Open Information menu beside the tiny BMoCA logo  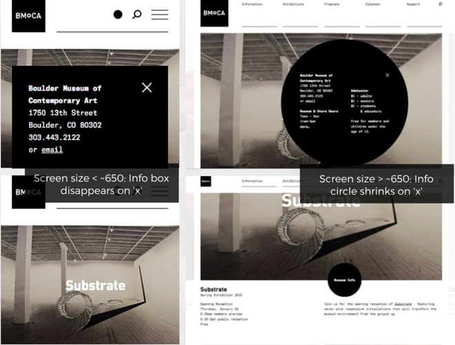252,181
